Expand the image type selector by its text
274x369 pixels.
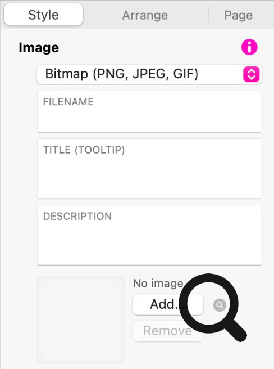coord(122,74)
